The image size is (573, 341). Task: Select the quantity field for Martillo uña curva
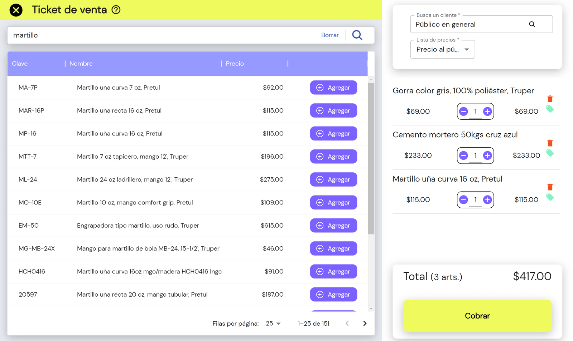coord(475,199)
